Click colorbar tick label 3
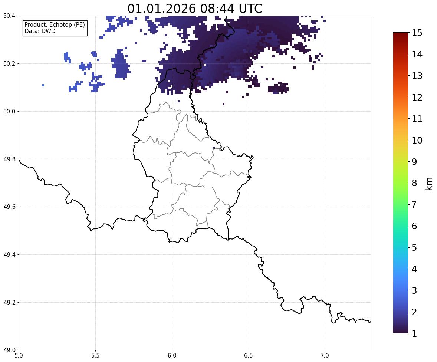 click(414, 290)
